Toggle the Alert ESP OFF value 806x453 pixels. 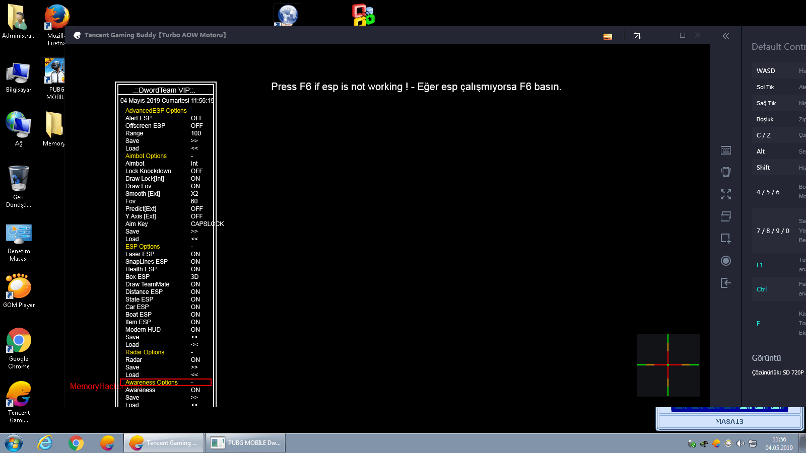[196, 118]
